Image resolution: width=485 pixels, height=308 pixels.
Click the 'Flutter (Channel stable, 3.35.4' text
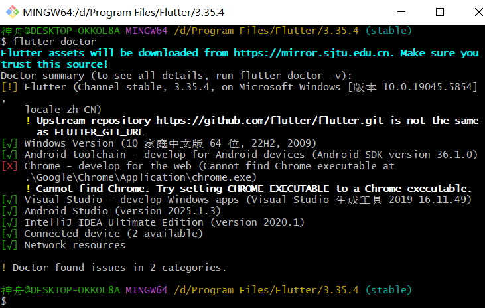(x=119, y=87)
